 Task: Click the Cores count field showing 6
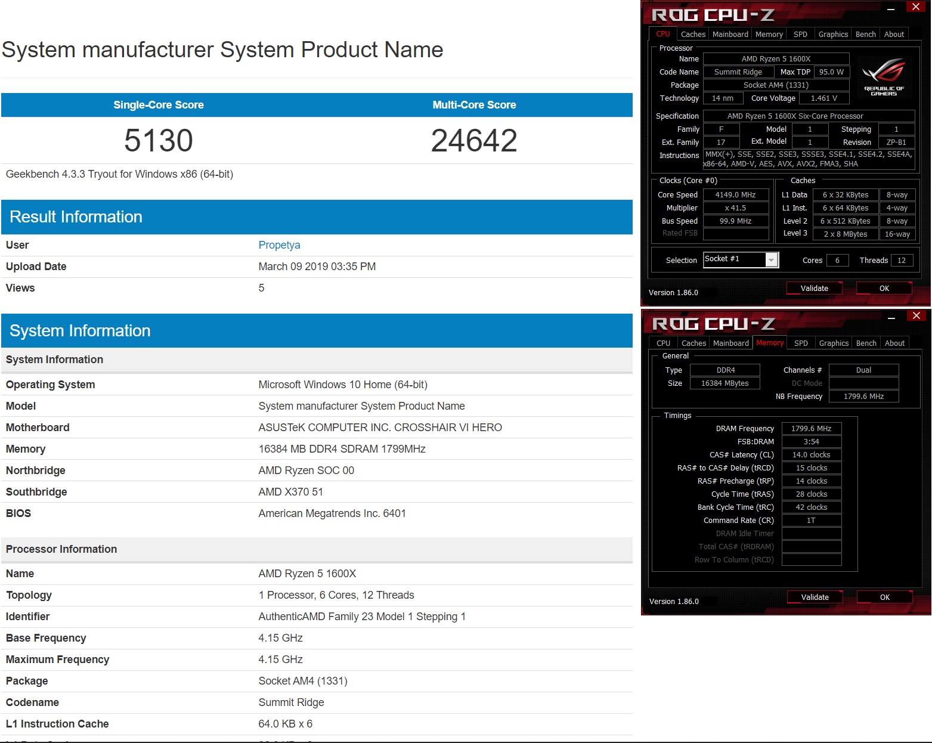click(837, 260)
